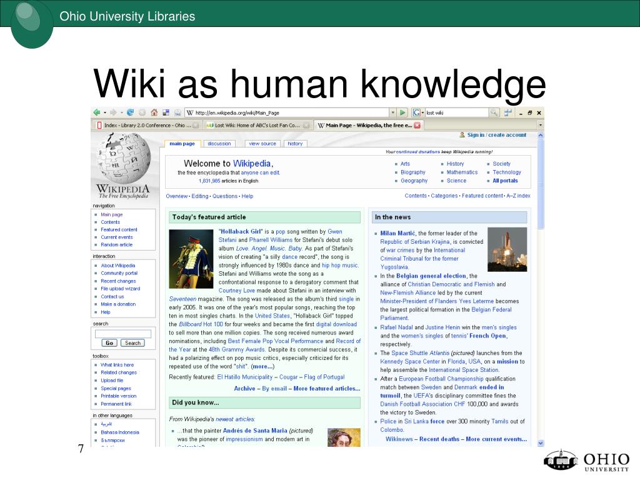Open More featured articles link
This screenshot has height=480, width=640.
pyautogui.click(x=326, y=389)
